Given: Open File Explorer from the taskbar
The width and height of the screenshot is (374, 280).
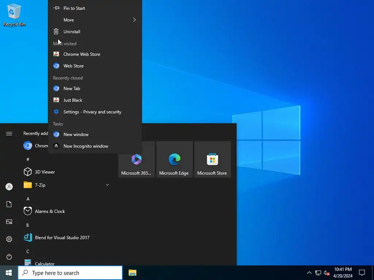Looking at the screenshot, I should click(132, 273).
